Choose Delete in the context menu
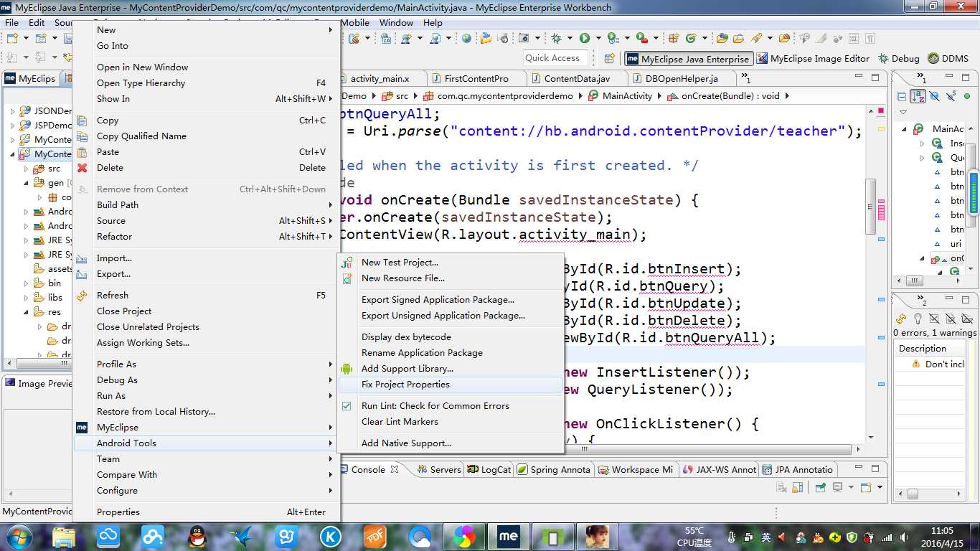980x551 pixels. 207,168
